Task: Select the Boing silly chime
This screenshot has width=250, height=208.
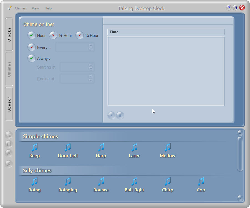Action: click(35, 185)
